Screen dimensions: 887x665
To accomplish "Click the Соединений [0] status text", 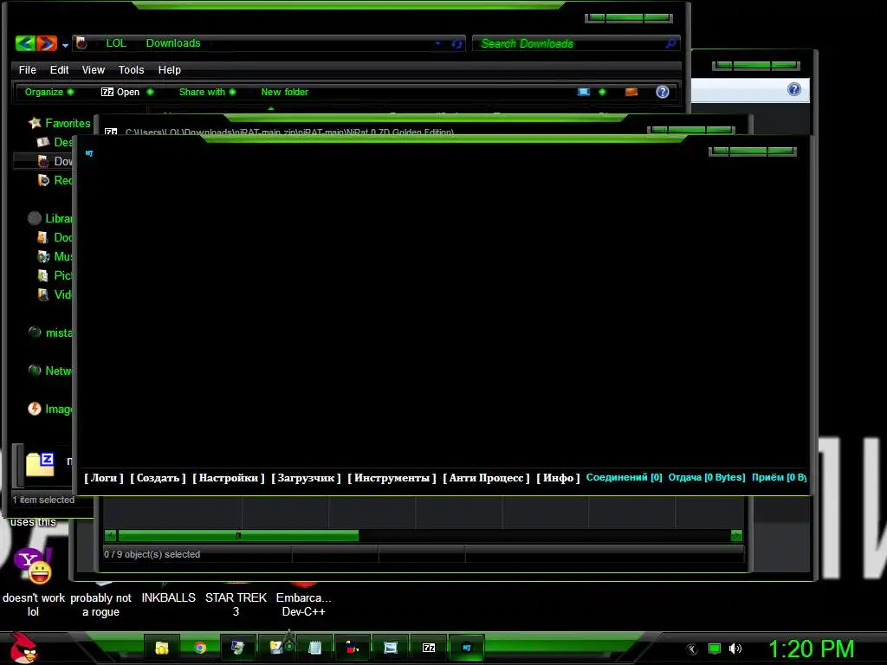I will coord(624,477).
